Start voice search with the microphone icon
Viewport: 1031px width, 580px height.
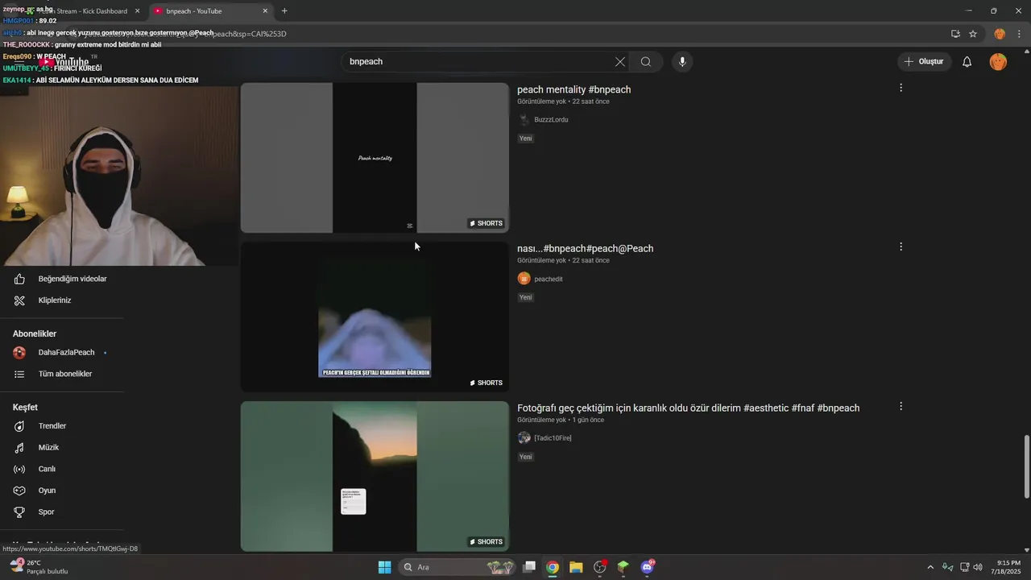tap(682, 62)
